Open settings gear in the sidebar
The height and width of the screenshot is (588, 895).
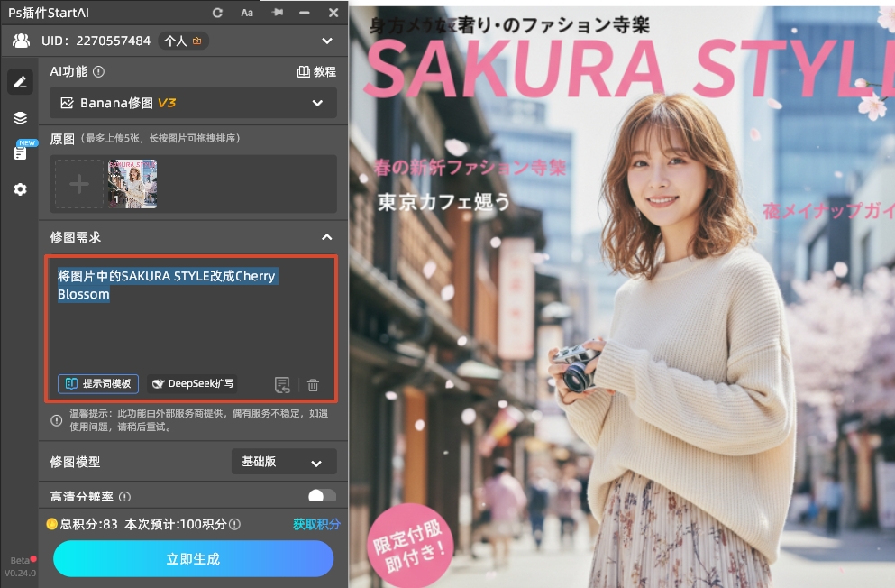click(x=20, y=189)
